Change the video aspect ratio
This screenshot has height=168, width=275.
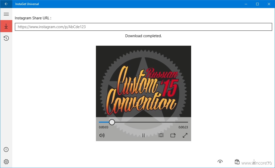point(161,135)
